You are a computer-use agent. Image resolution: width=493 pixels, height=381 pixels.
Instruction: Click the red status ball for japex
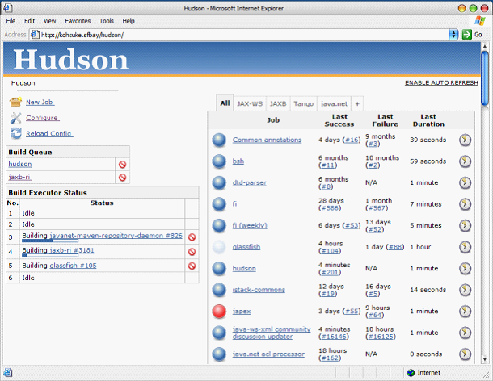(219, 312)
